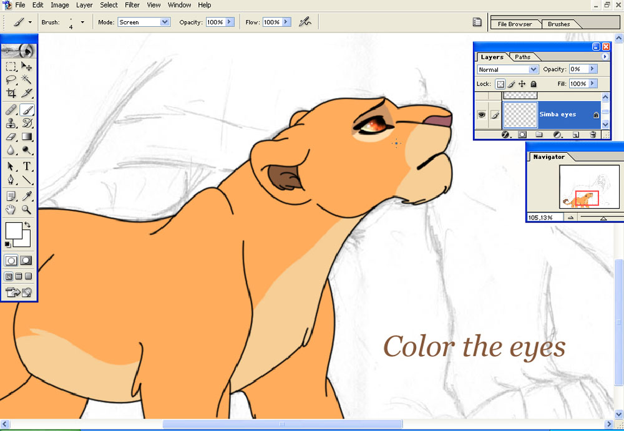Activate the Hand tool
This screenshot has width=624, height=431.
(x=11, y=210)
